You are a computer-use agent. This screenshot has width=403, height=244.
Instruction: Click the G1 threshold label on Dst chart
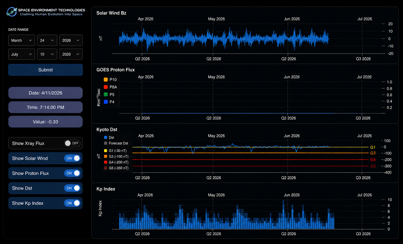[x=373, y=147]
